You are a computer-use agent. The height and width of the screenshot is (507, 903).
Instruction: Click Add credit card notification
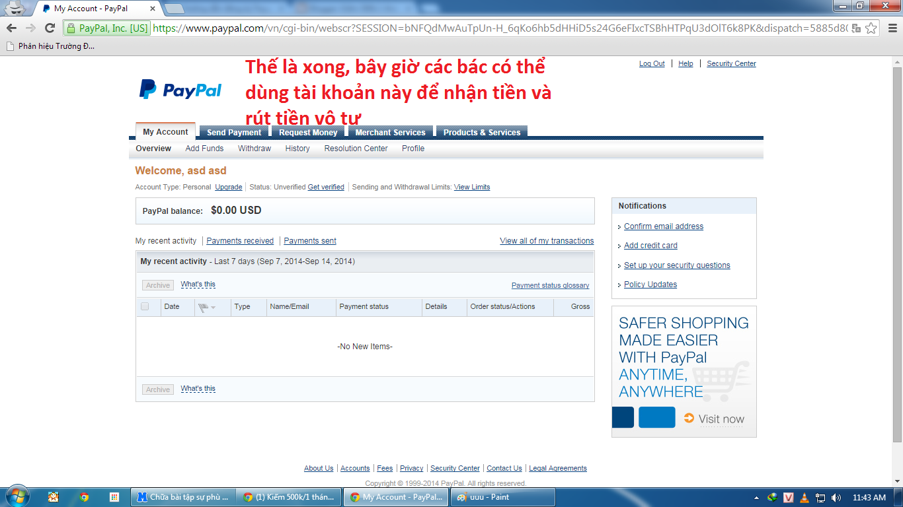pyautogui.click(x=650, y=246)
